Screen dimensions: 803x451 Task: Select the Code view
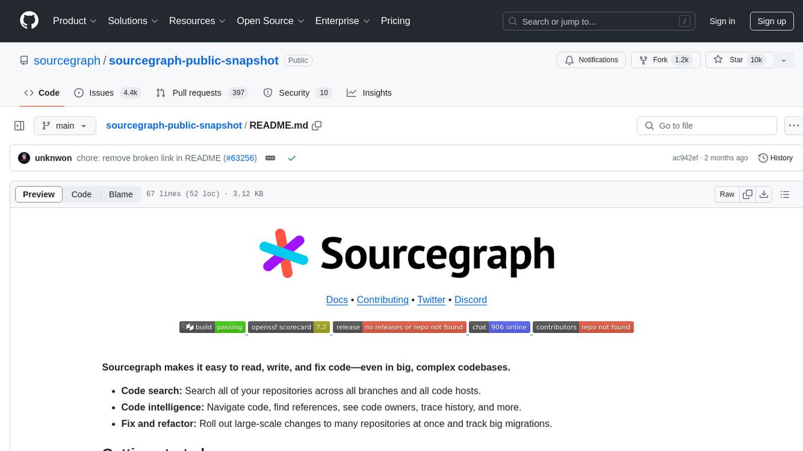click(x=81, y=194)
